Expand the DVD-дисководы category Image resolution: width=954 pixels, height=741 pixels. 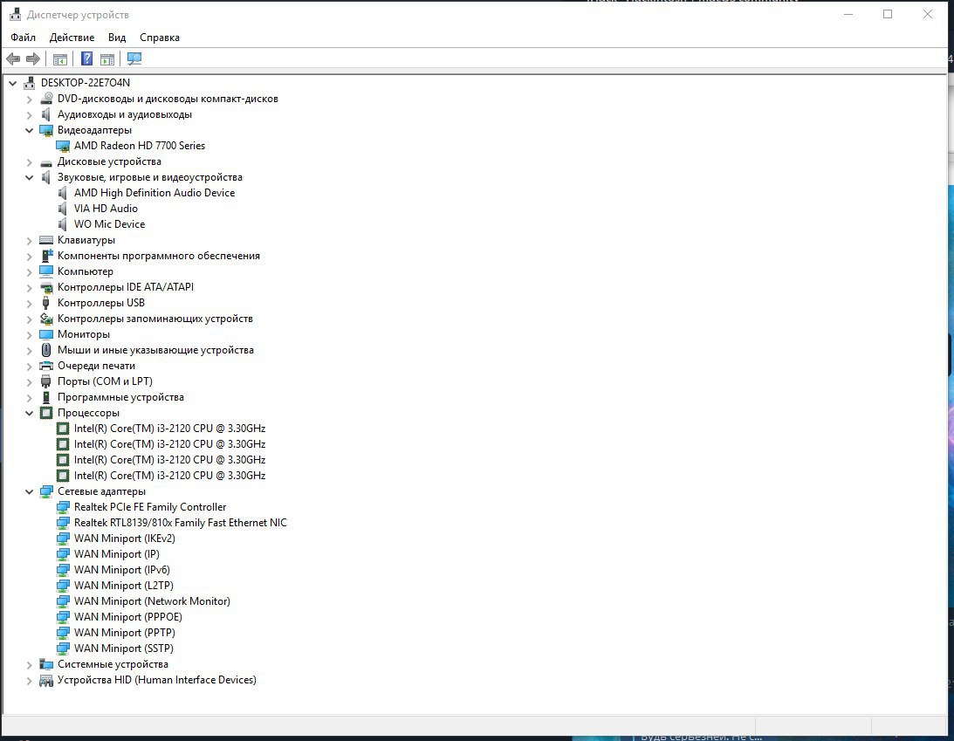(29, 99)
